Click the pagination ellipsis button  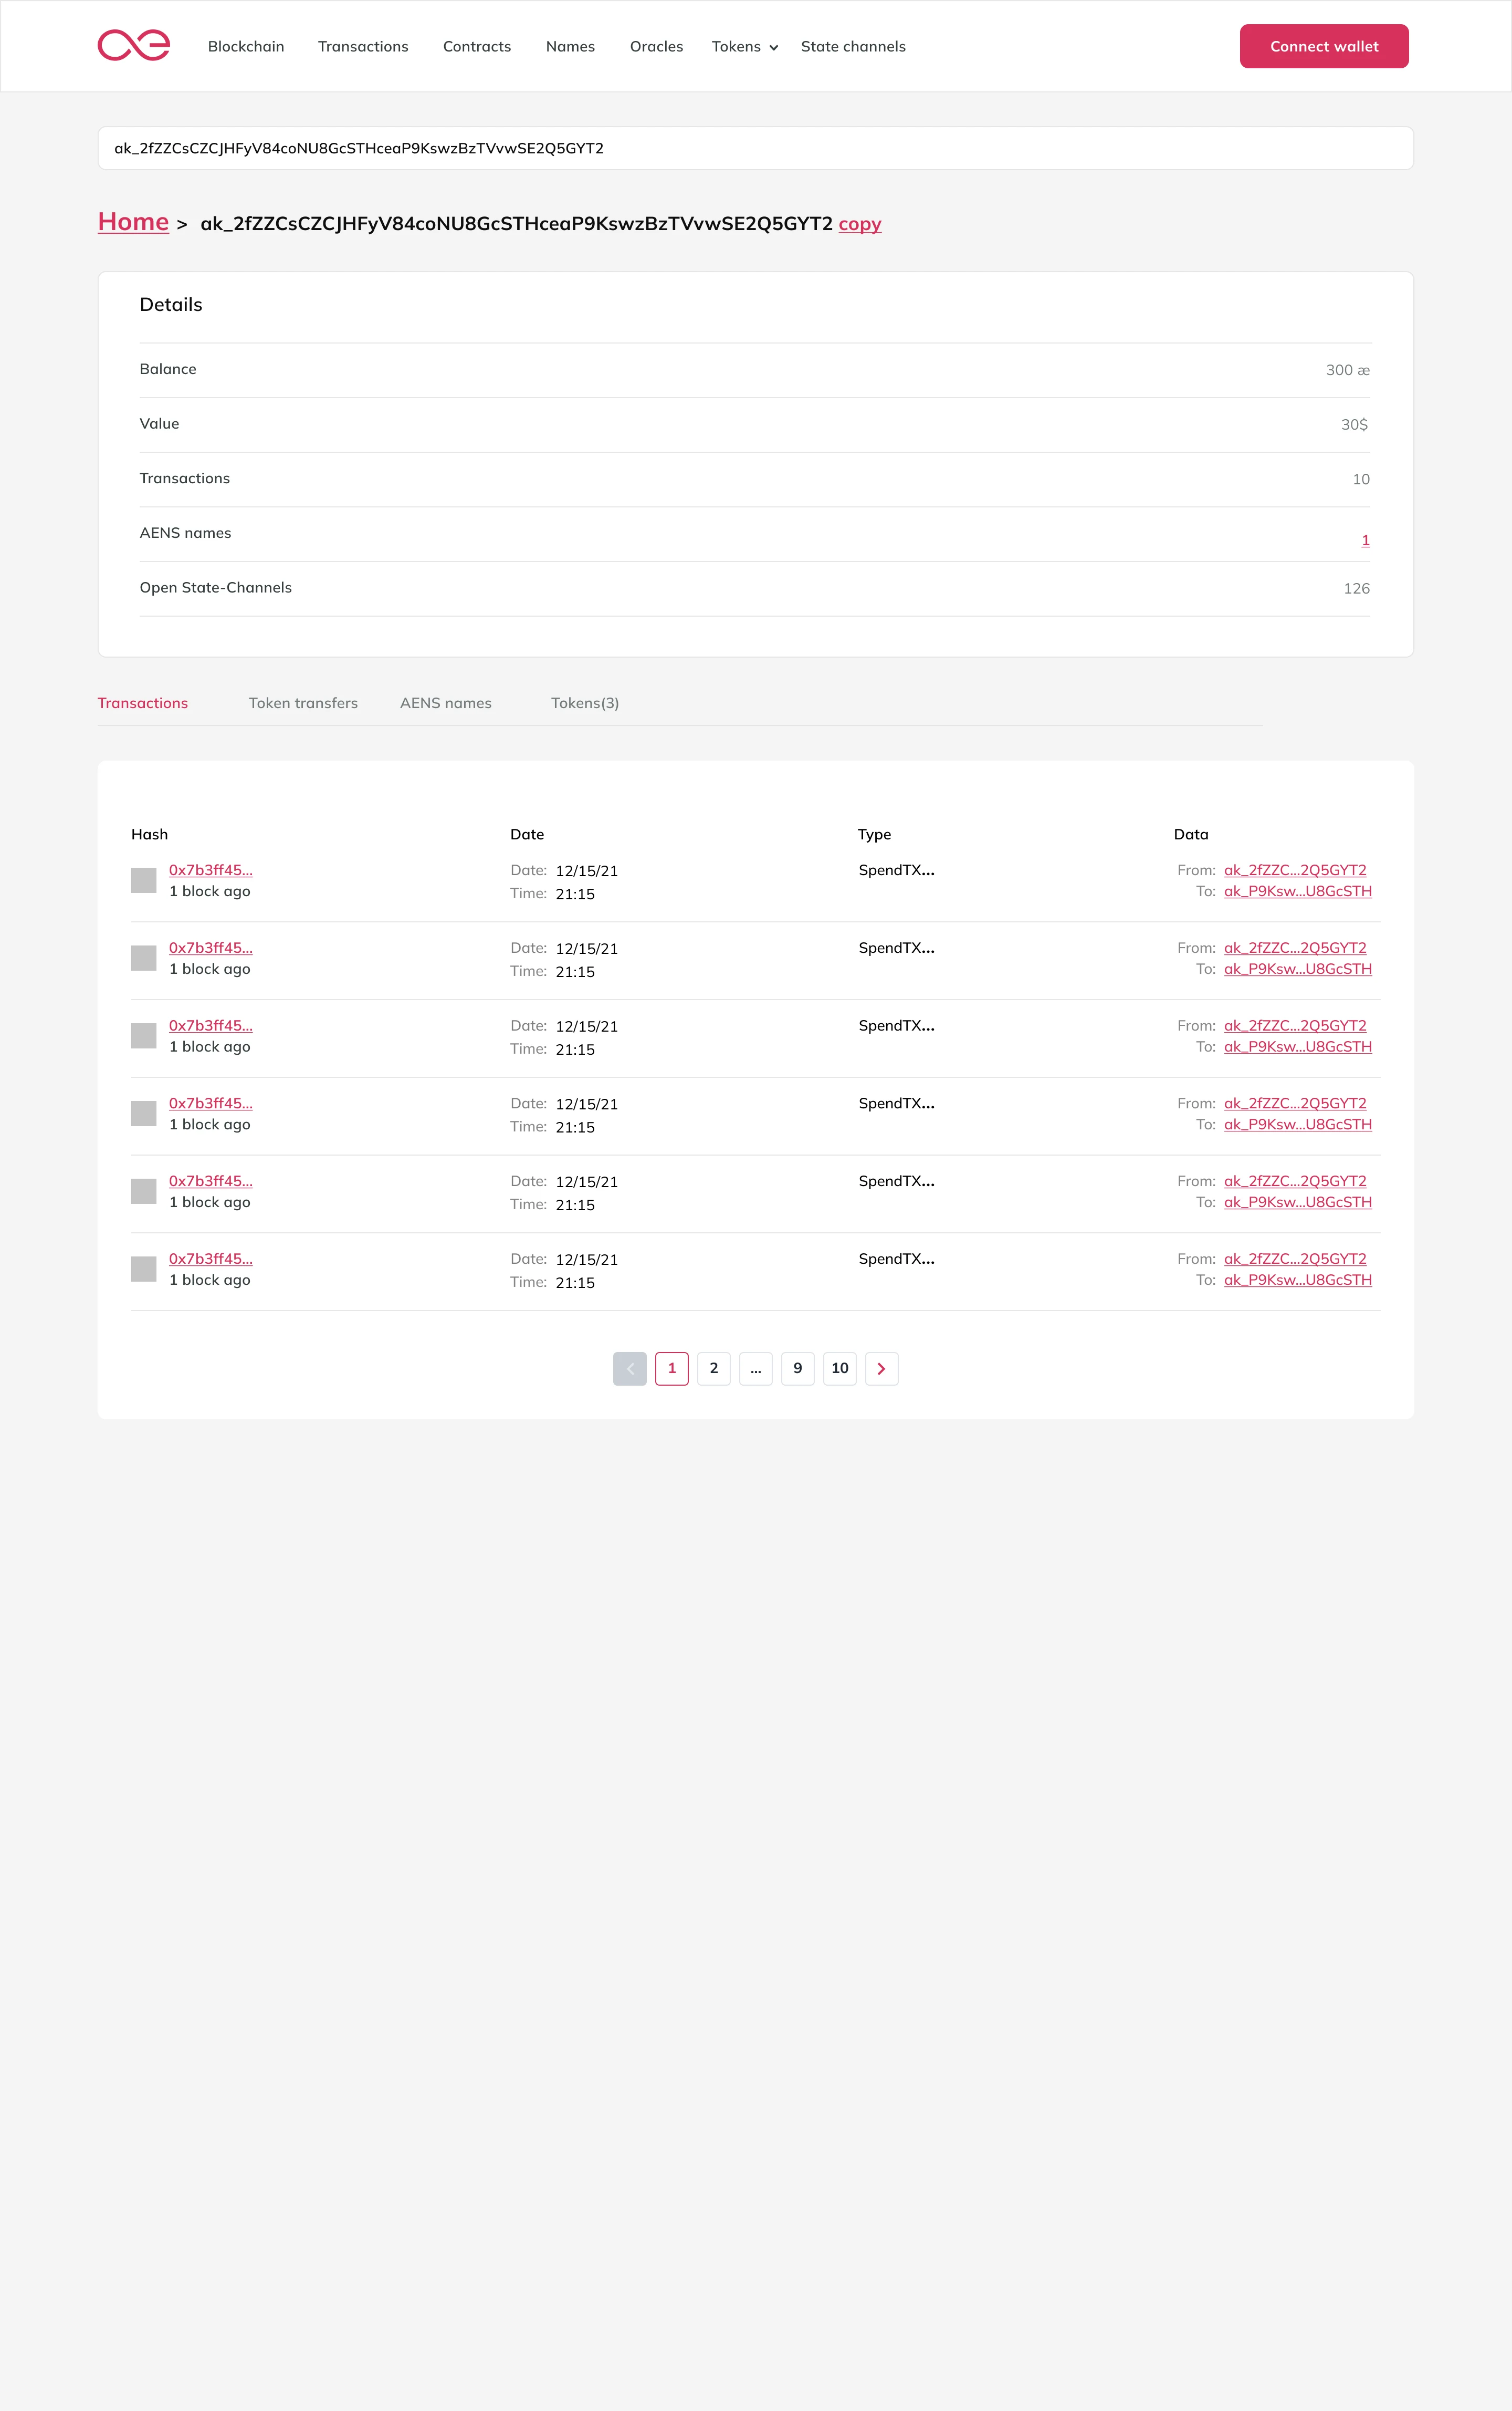click(756, 1368)
